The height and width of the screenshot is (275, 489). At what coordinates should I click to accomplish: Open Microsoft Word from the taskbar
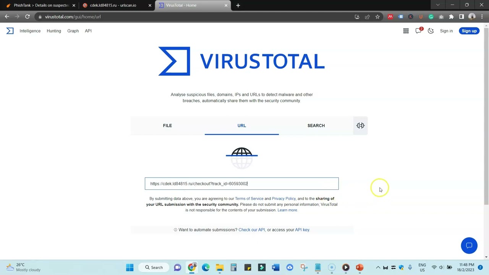point(275,267)
